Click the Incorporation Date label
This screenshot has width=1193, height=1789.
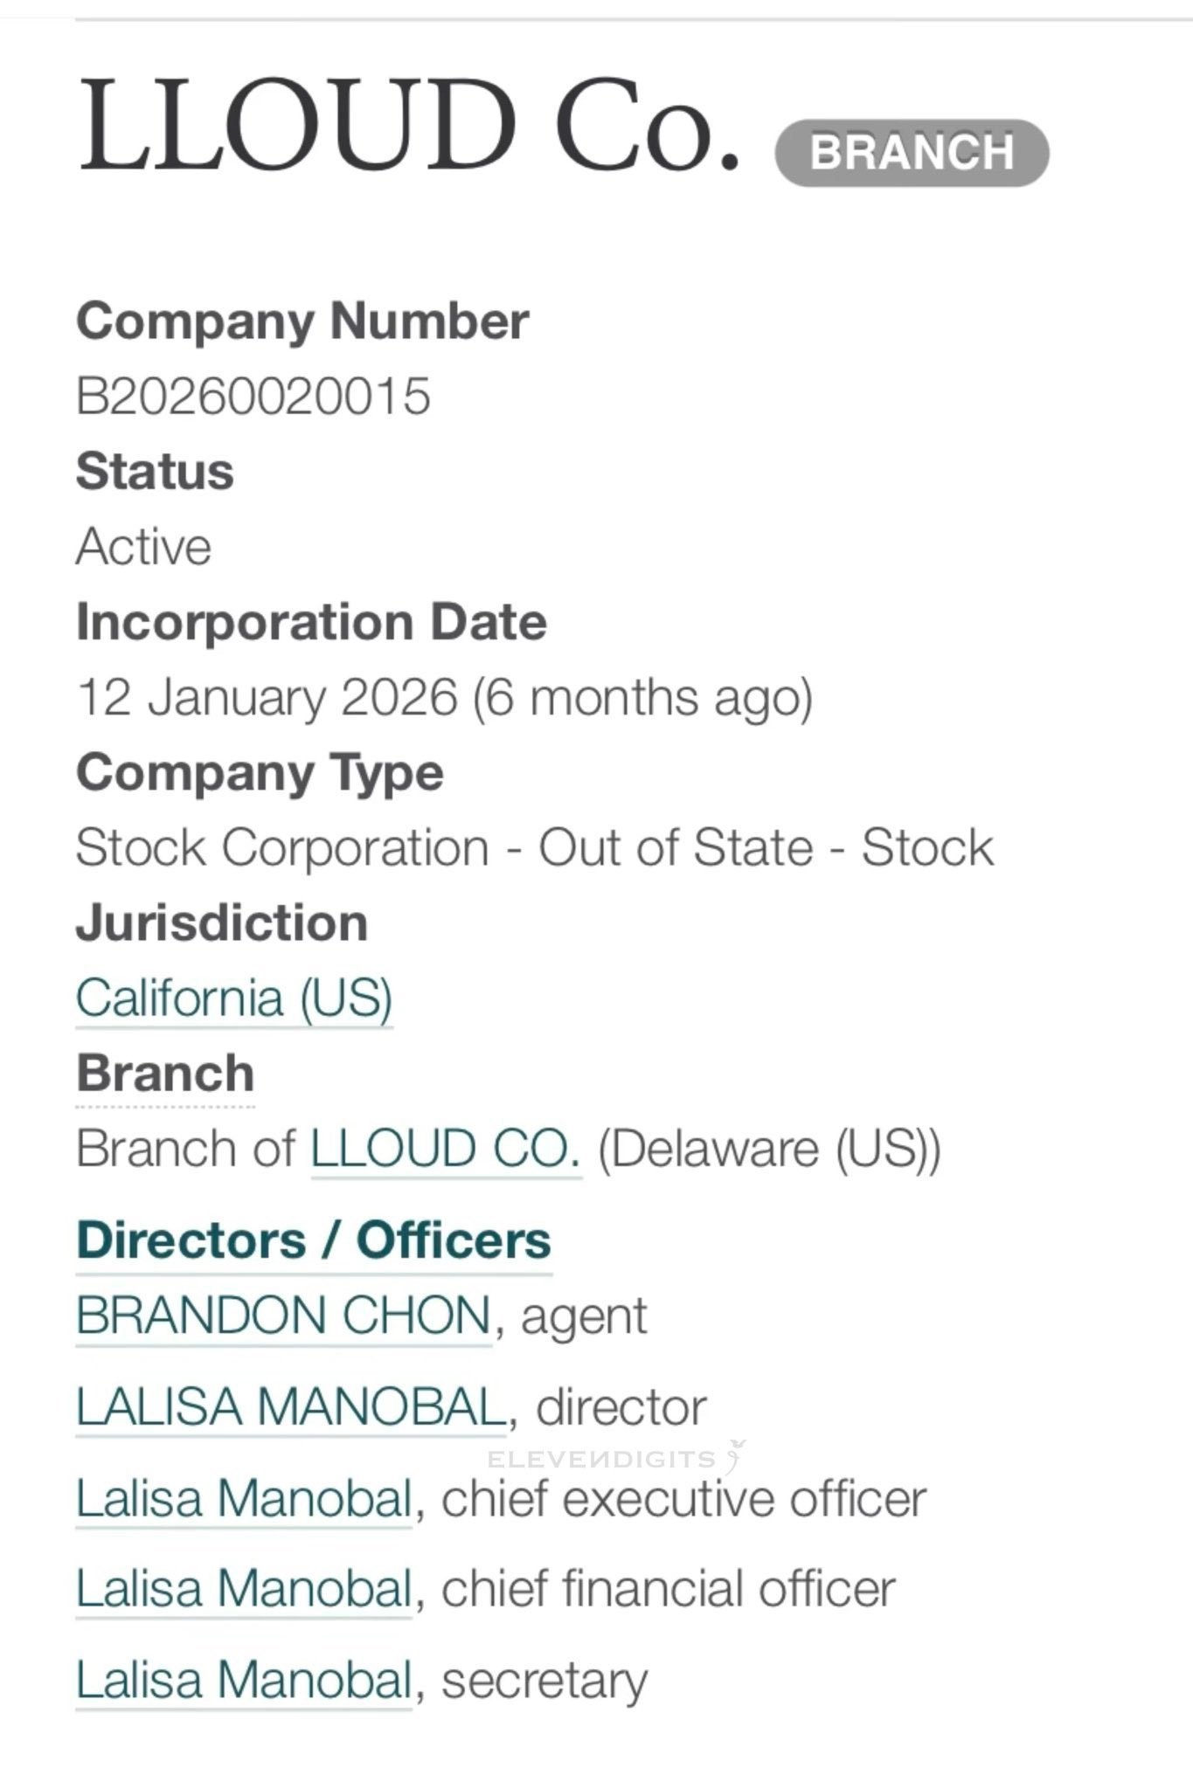pyautogui.click(x=312, y=622)
